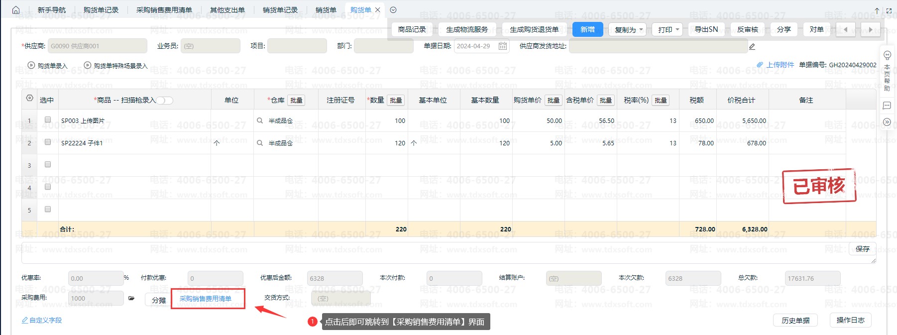Go to previous document with left arrow
897x335 pixels.
(845, 30)
